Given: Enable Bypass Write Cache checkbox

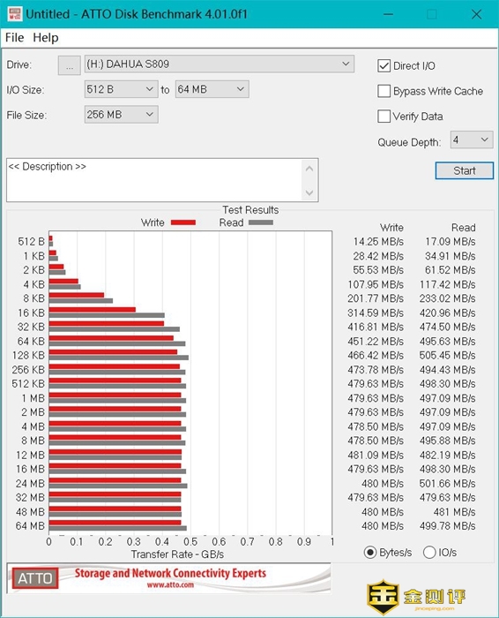Looking at the screenshot, I should pyautogui.click(x=384, y=91).
